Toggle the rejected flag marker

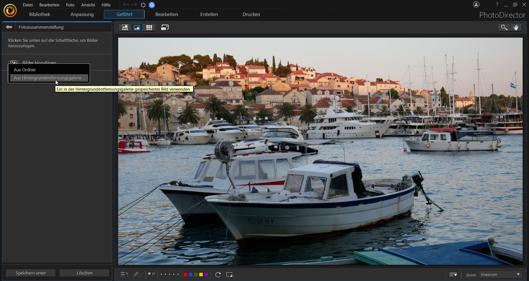click(154, 274)
